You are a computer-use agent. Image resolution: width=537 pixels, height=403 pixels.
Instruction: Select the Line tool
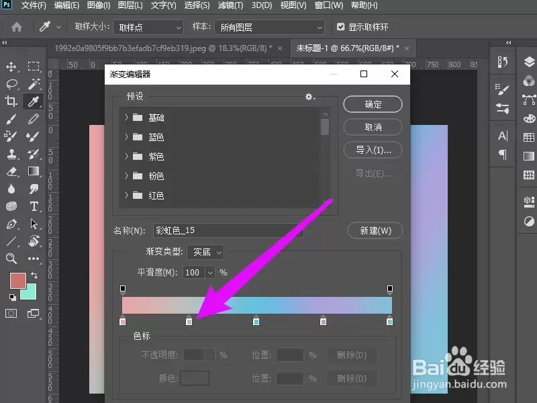pos(11,241)
